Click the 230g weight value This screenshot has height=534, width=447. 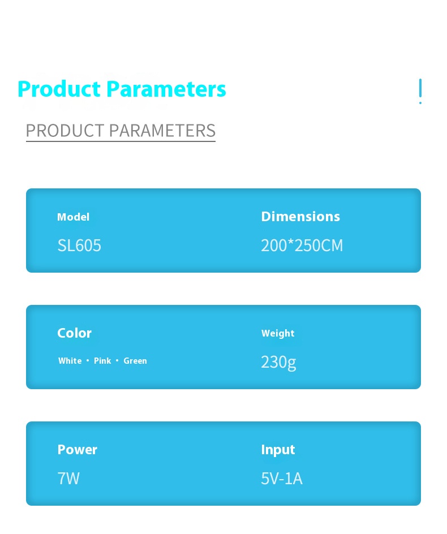278,363
